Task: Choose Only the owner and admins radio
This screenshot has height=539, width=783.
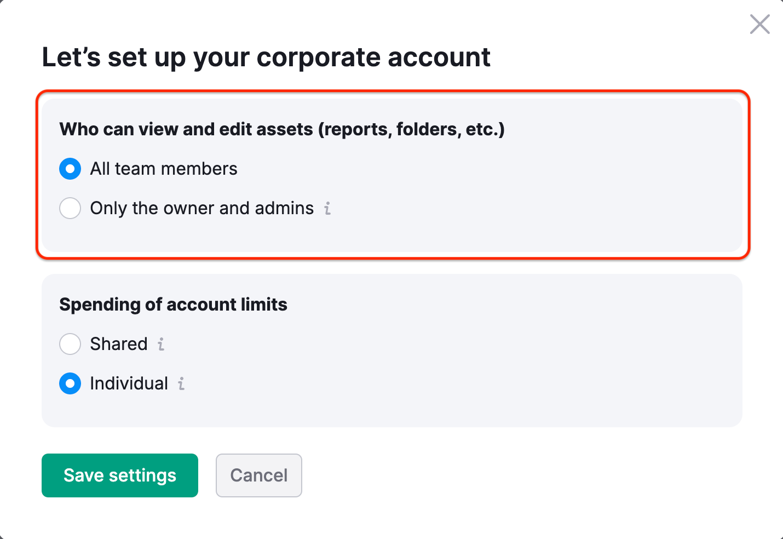Action: pos(70,208)
